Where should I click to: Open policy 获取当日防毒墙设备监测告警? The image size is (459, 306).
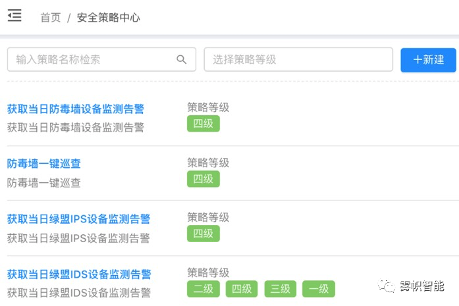[76, 109]
